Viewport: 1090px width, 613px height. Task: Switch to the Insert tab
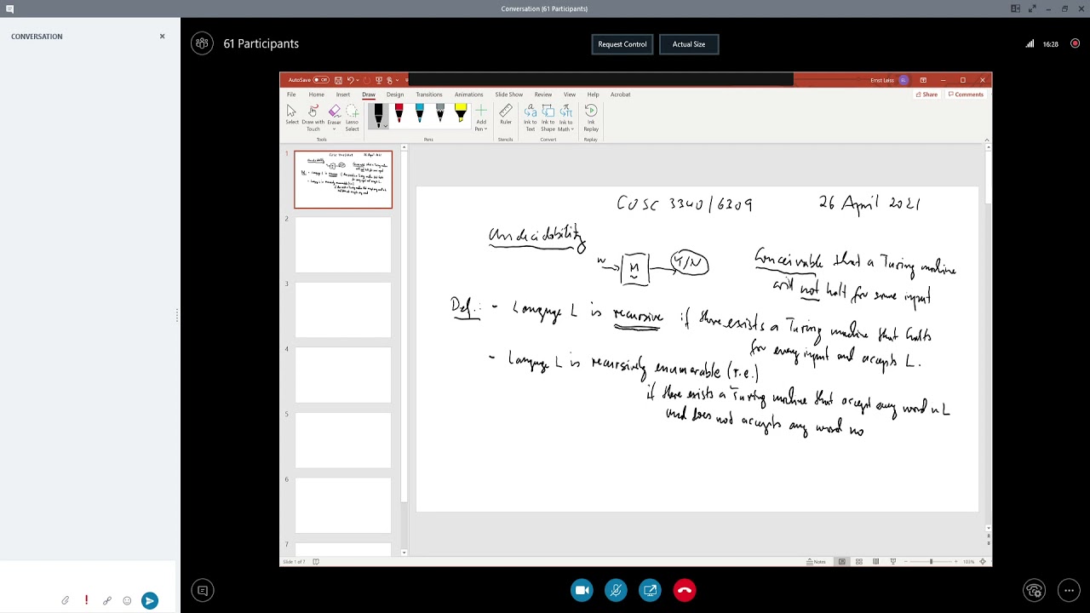tap(342, 95)
